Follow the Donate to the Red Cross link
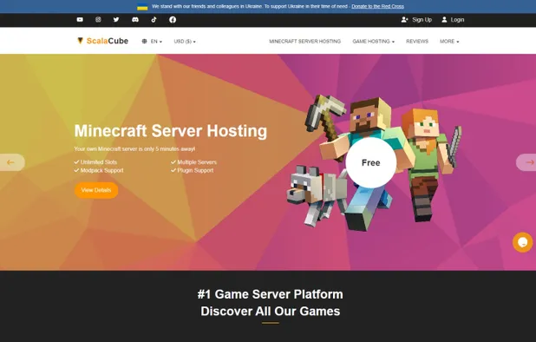Screen dimensions: 536x342 (378, 6)
